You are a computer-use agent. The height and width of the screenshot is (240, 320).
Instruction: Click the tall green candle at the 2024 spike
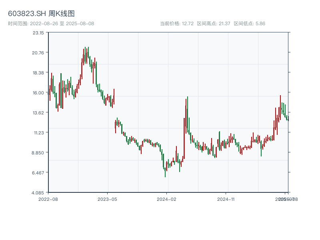click(x=187, y=116)
